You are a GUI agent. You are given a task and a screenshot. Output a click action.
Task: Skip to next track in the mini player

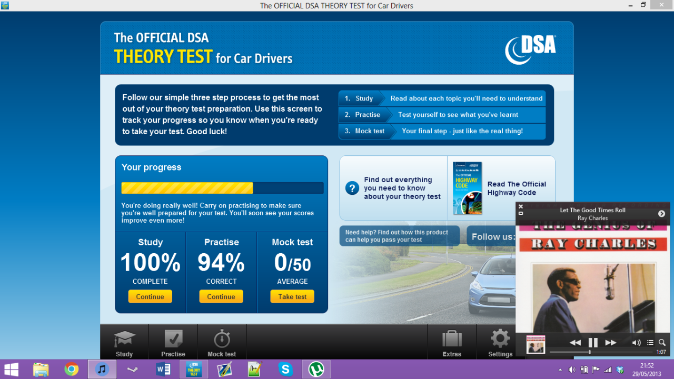click(x=611, y=343)
